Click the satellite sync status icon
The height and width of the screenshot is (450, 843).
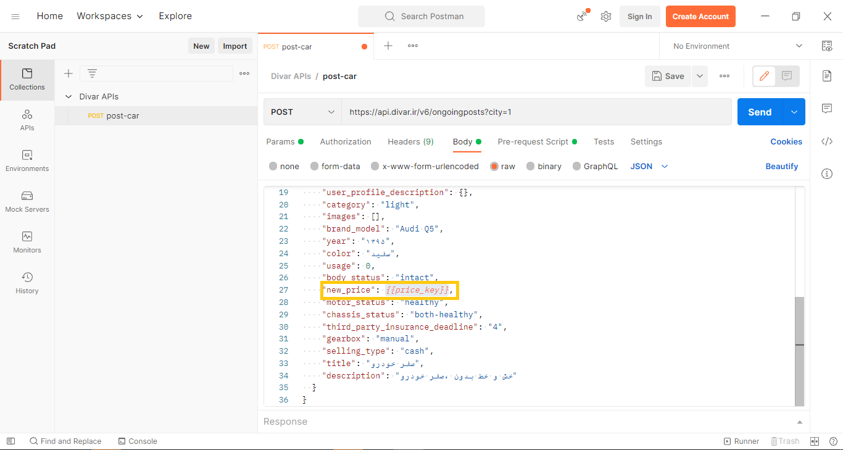click(583, 16)
